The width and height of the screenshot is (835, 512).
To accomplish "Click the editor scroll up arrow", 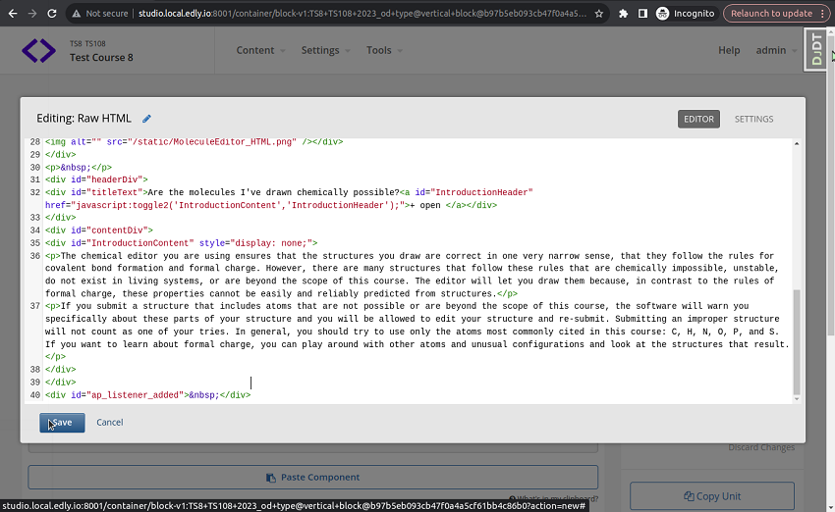I will click(x=797, y=143).
